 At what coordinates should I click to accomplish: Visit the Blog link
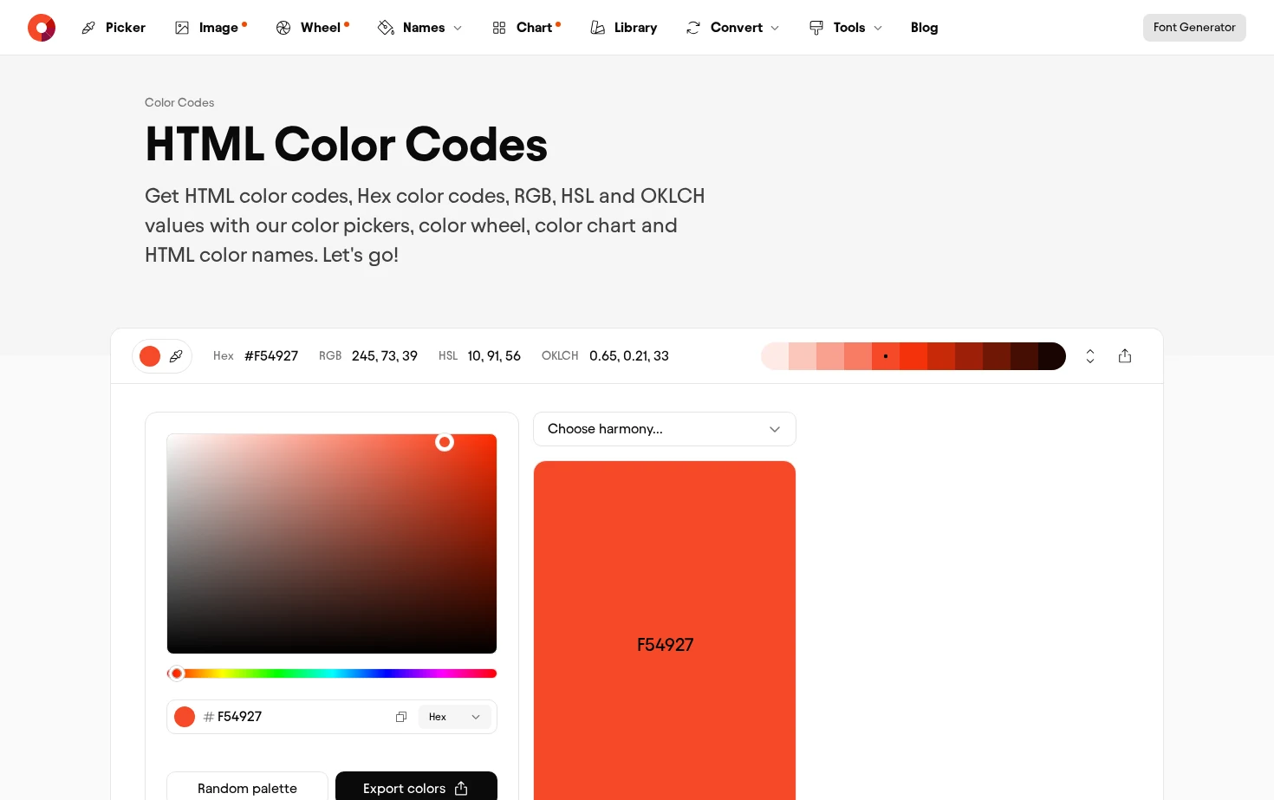[x=925, y=28]
